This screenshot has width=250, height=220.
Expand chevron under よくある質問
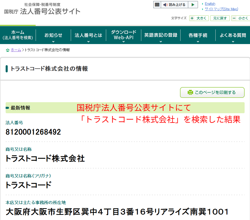[233, 41]
